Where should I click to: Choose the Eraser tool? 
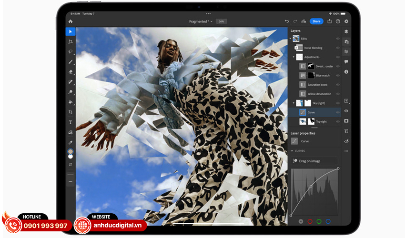[x=71, y=72]
